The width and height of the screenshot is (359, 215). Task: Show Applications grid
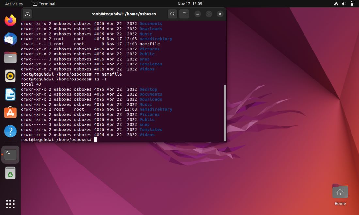coord(10,204)
